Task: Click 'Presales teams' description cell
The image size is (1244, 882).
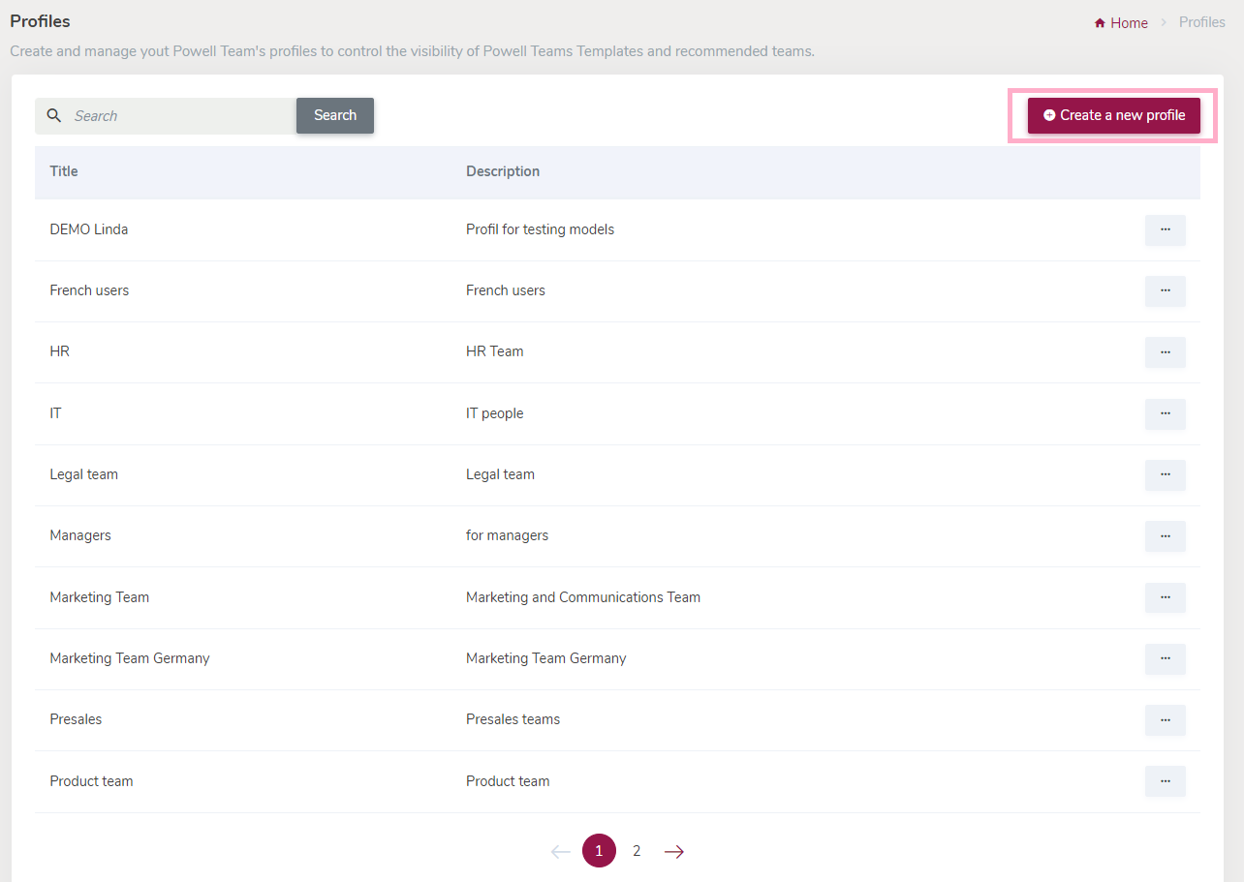Action: [x=513, y=719]
